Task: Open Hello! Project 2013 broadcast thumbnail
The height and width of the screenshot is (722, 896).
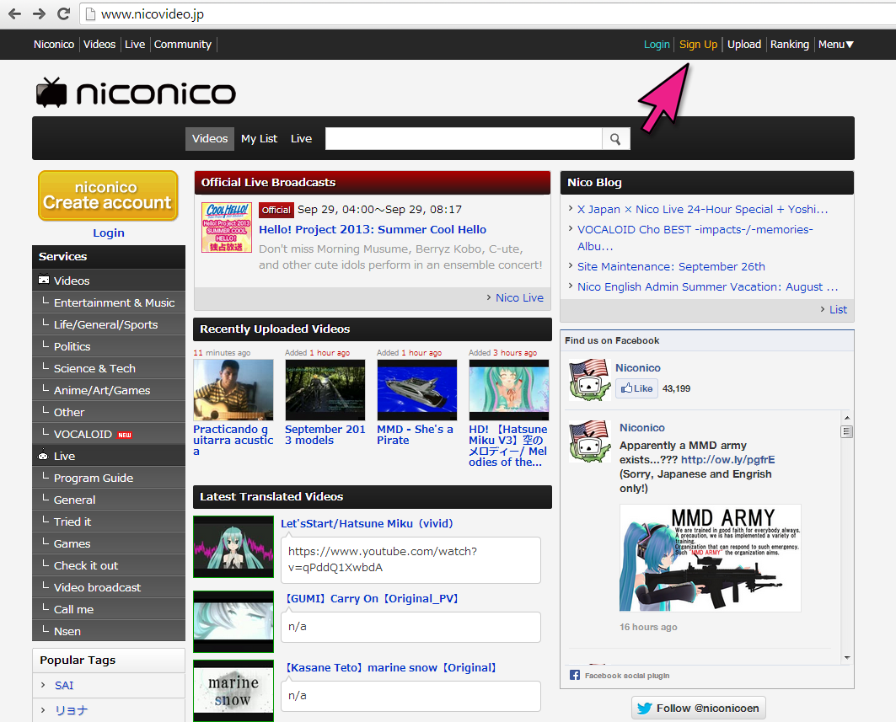Action: 226,227
